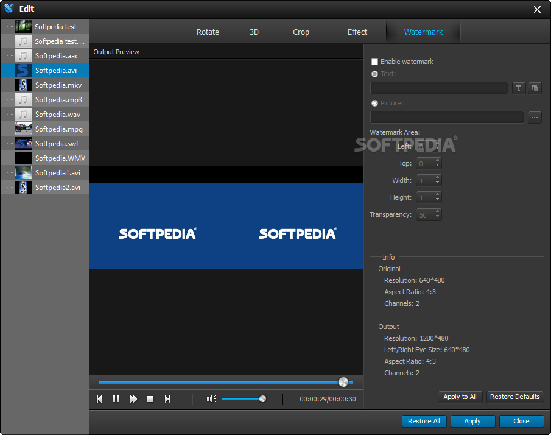Adjust the Width value stepper
This screenshot has width=551, height=435.
(x=437, y=180)
